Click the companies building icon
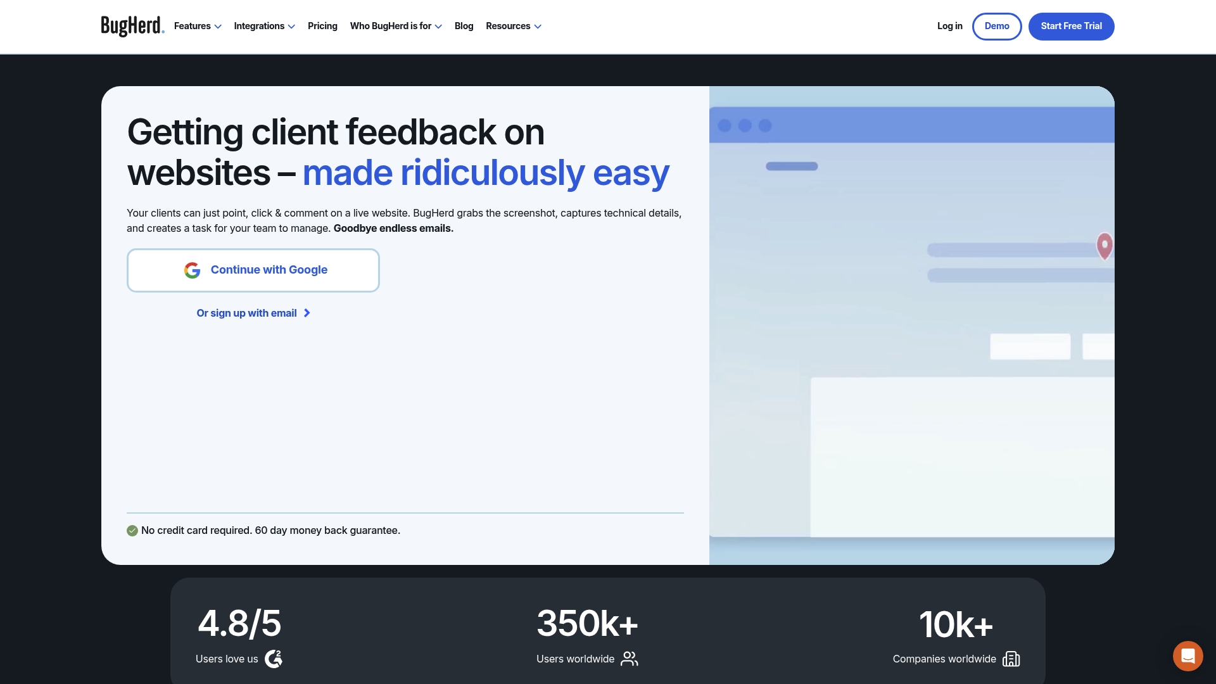1216x684 pixels. [1011, 659]
